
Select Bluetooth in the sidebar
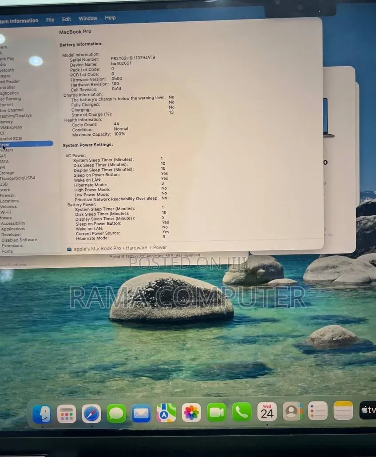[x=7, y=70]
